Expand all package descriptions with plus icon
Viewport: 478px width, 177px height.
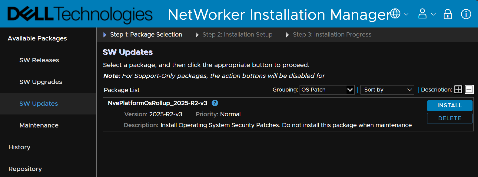[x=458, y=89]
